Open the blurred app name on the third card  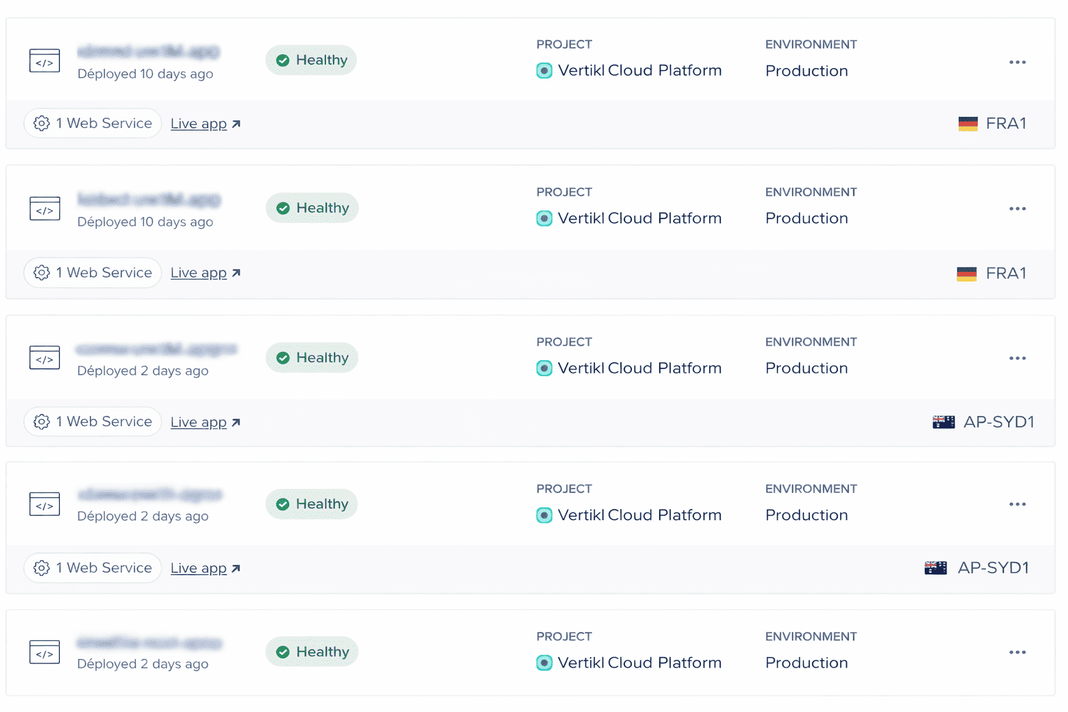156,349
